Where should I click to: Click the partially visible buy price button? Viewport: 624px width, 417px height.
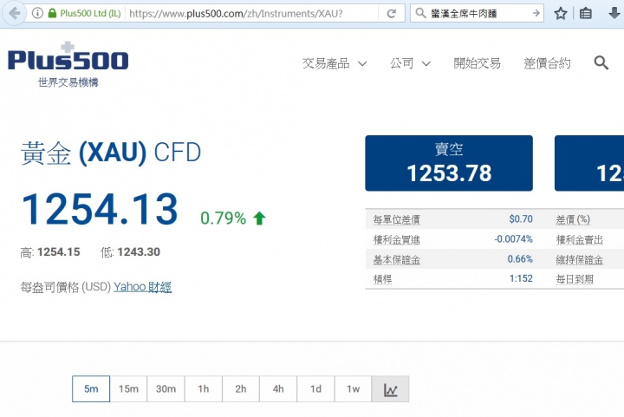point(589,163)
